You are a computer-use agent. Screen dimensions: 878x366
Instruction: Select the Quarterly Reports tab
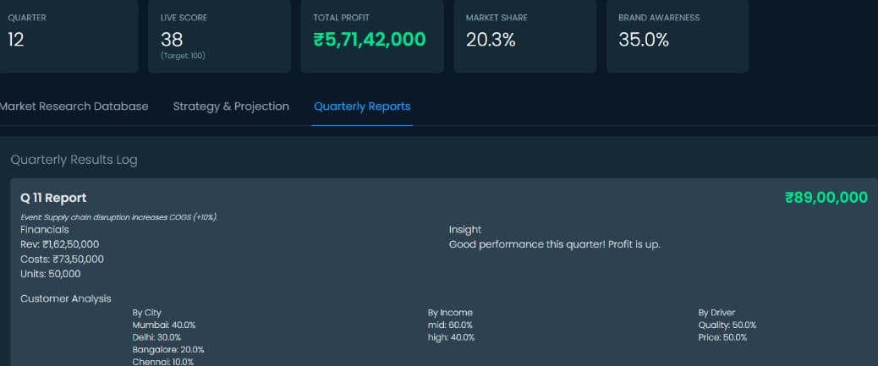click(362, 107)
